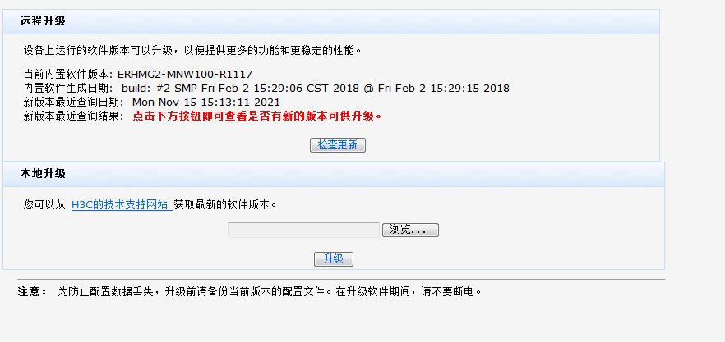Click the firmware file path input field
This screenshot has width=725, height=342.
point(303,230)
